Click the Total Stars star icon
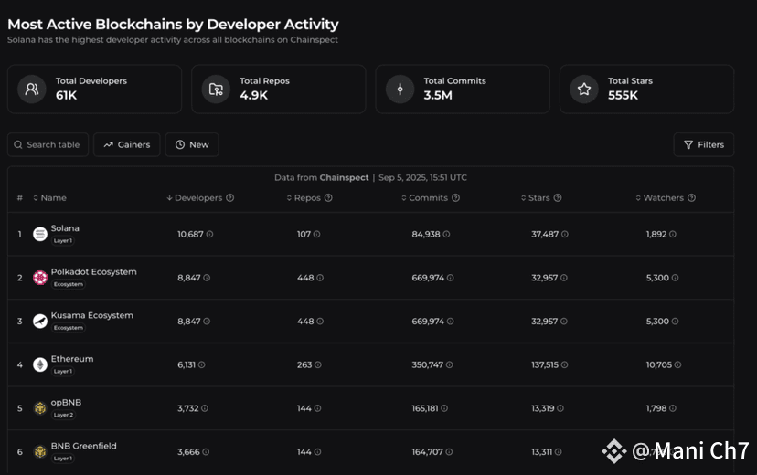This screenshot has height=475, width=757. click(x=584, y=90)
